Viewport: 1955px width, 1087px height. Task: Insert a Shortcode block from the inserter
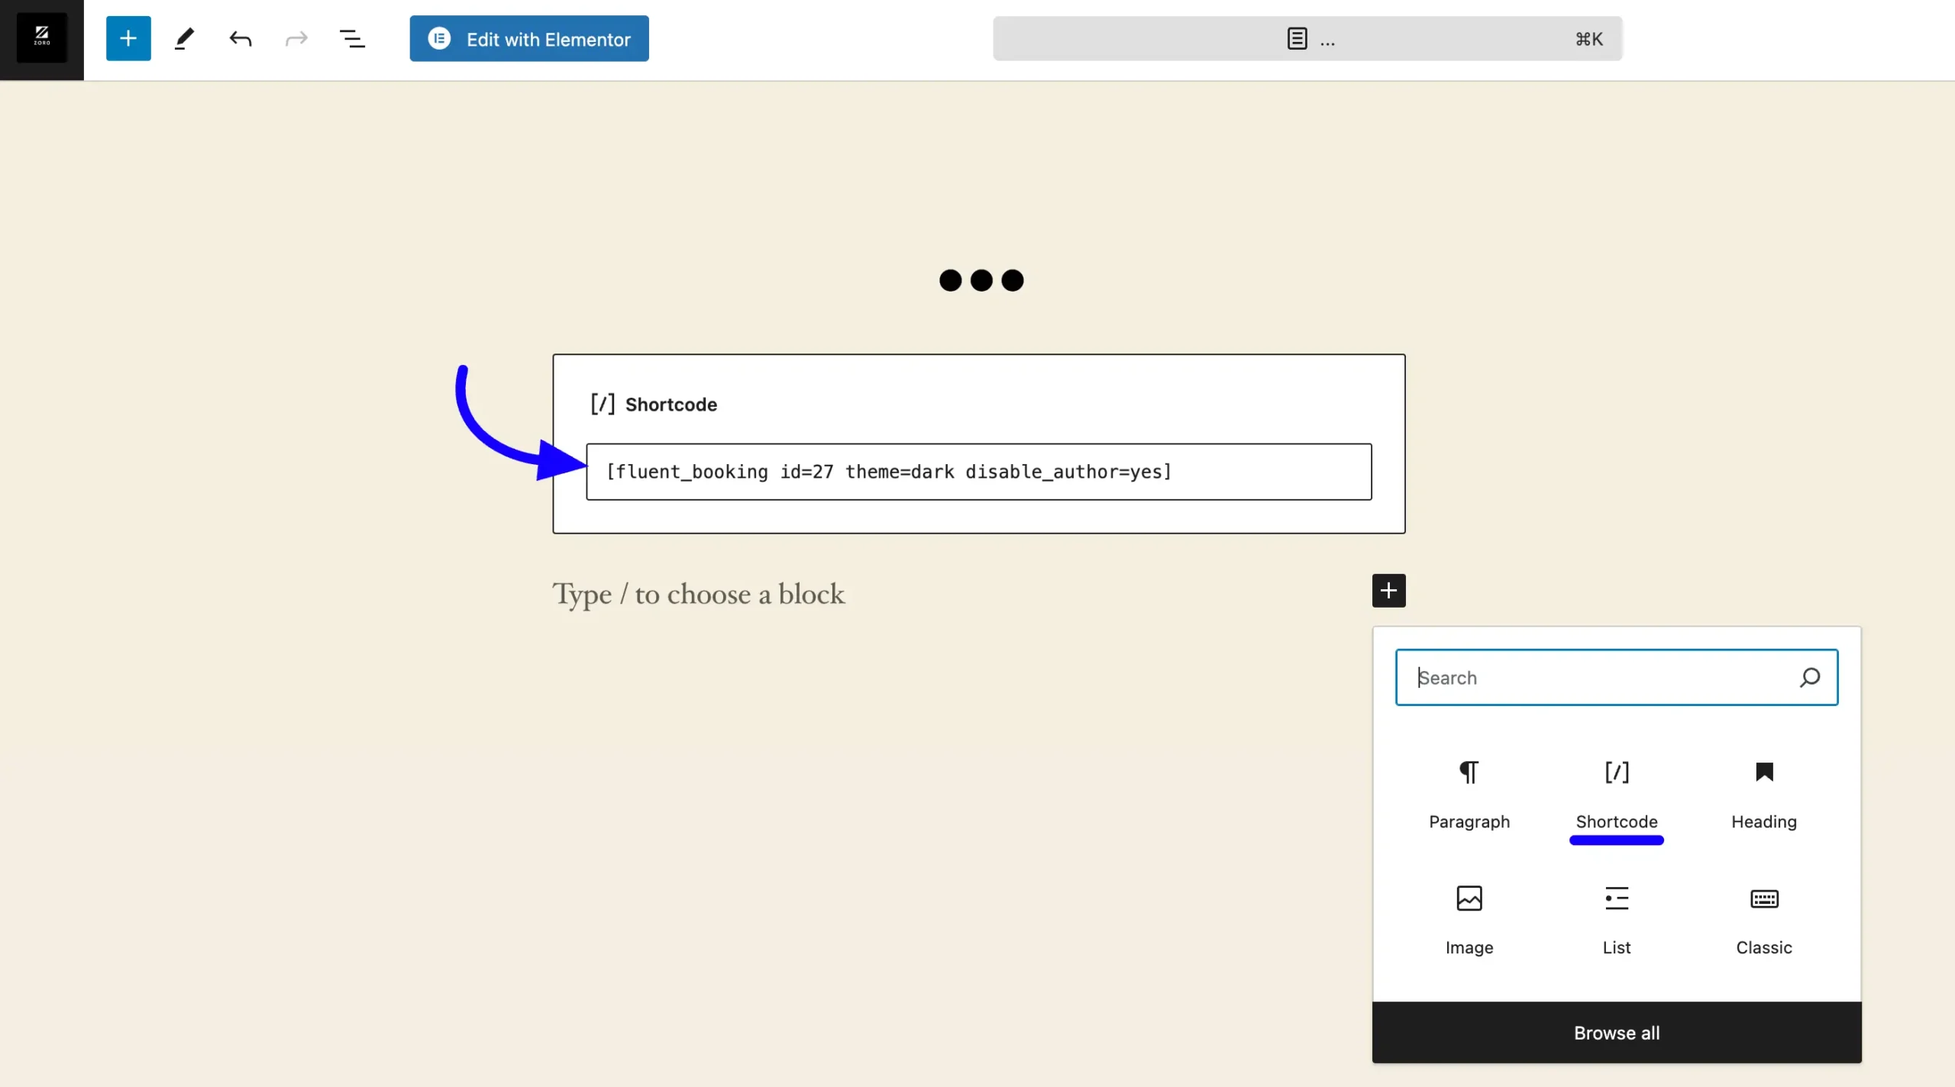[1617, 795]
